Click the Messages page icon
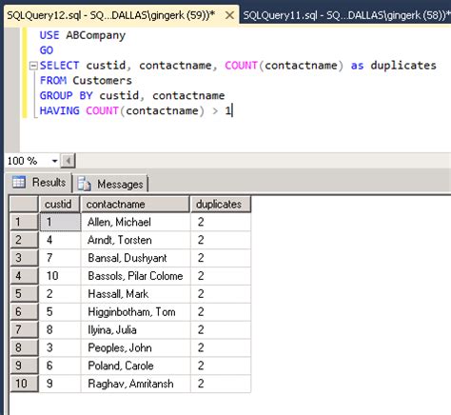 [x=84, y=184]
